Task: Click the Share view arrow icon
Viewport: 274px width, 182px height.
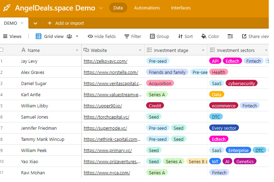Action: pyautogui.click(x=244, y=36)
